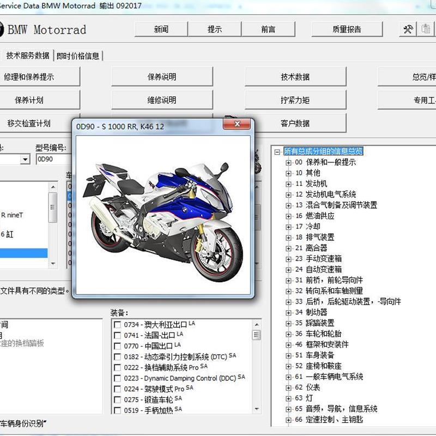Open 质量报告 button

point(347,29)
